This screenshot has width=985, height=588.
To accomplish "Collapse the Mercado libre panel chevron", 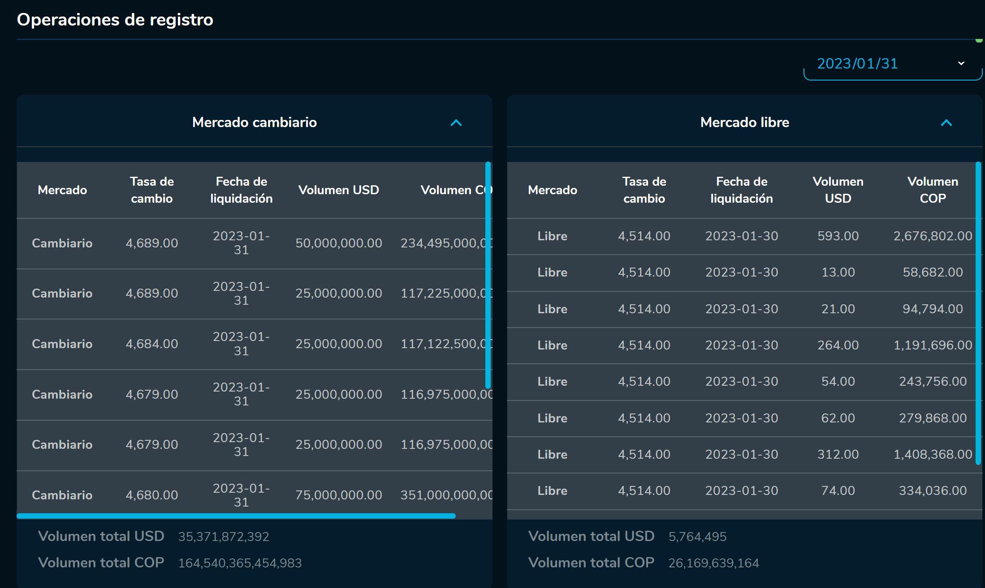I will point(946,123).
